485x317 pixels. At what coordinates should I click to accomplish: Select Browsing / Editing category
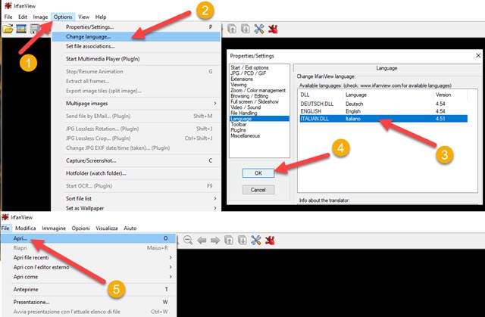249,96
